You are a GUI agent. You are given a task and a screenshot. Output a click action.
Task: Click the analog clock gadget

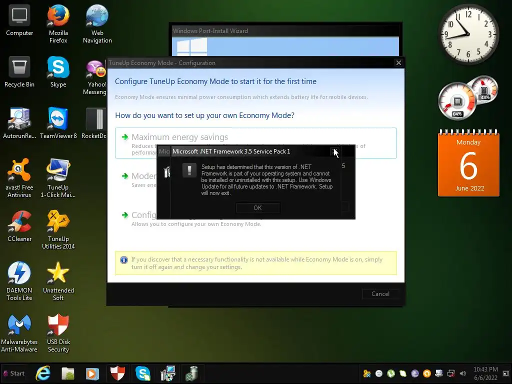pyautogui.click(x=468, y=34)
